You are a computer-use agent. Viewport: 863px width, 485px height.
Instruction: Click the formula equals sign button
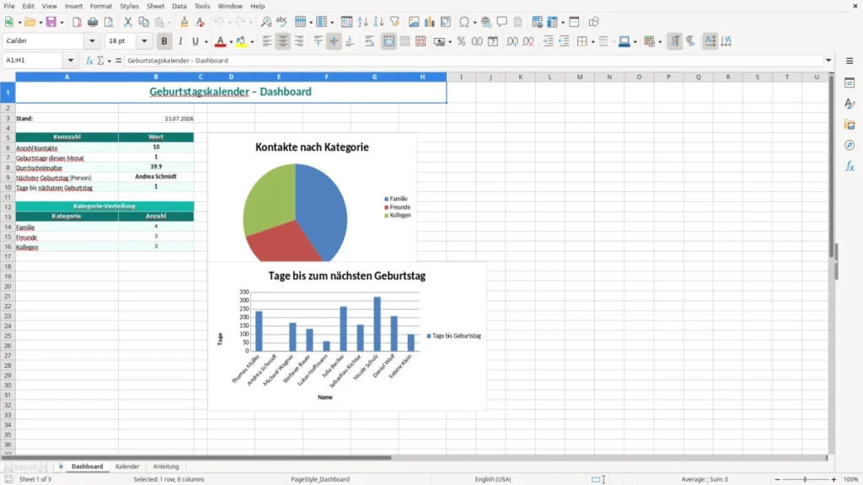pyautogui.click(x=118, y=61)
